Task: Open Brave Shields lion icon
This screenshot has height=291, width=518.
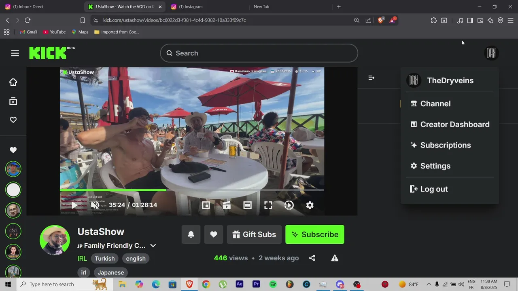Action: click(x=380, y=20)
